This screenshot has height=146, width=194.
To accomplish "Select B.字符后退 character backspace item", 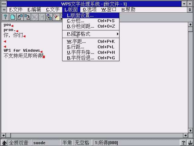I will 91,58.
